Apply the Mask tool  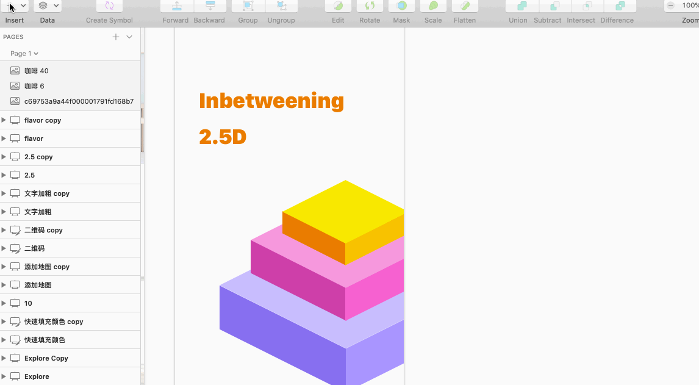click(401, 6)
